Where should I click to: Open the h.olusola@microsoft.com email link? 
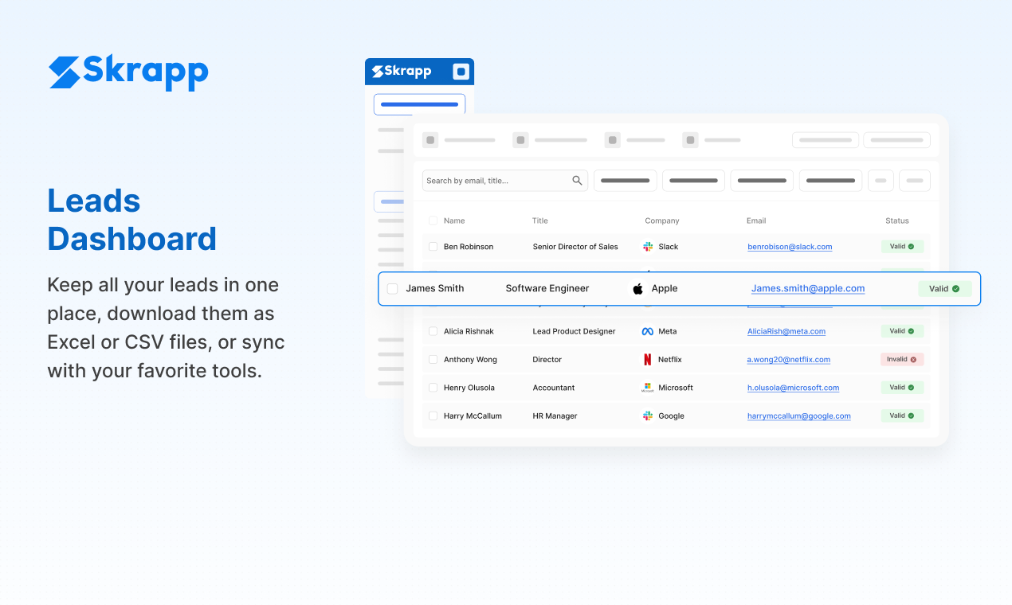coord(793,388)
